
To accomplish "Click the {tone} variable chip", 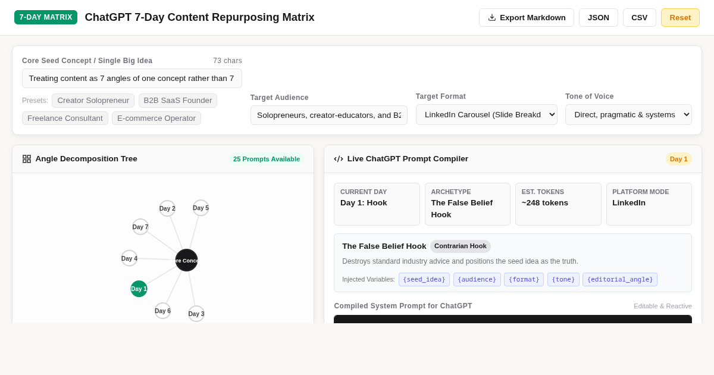I will [x=563, y=279].
